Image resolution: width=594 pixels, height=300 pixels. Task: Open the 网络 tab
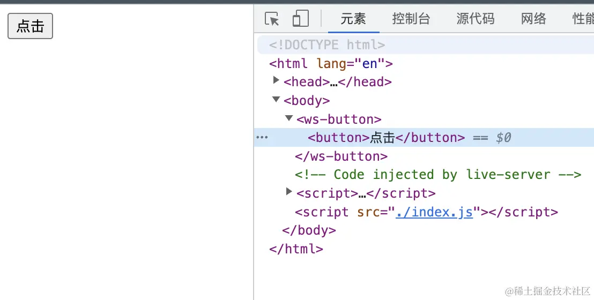(533, 19)
